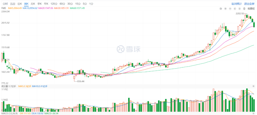
Task: Switch to the 五日 tab
Action: (12, 4)
